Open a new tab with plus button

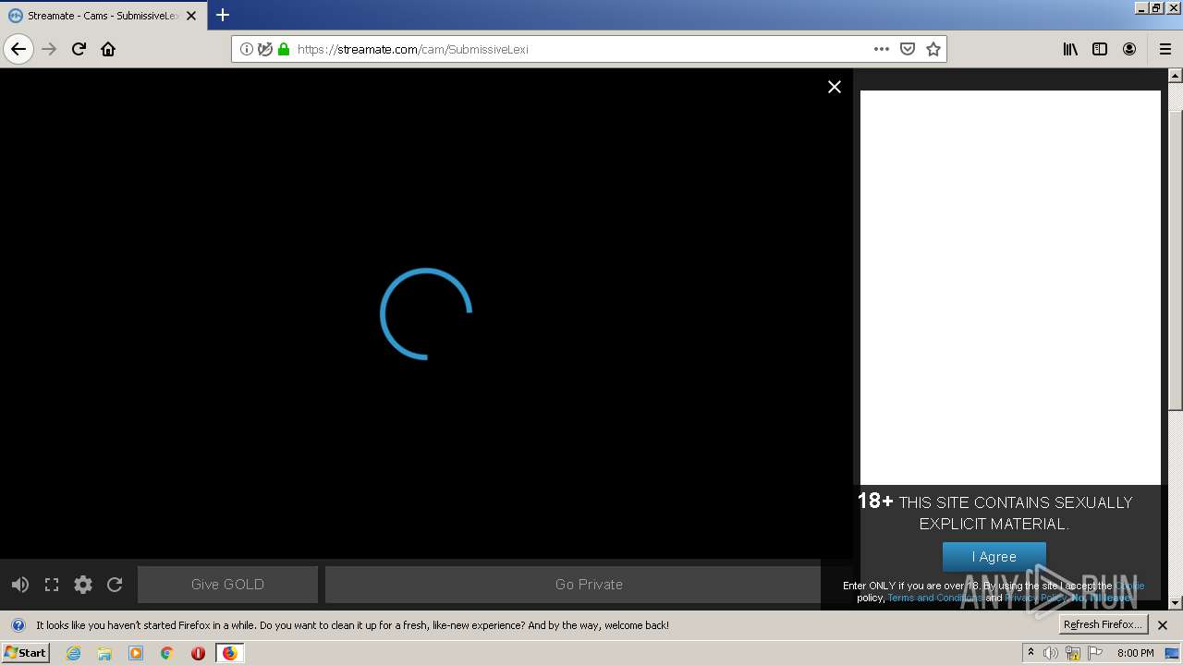point(223,15)
